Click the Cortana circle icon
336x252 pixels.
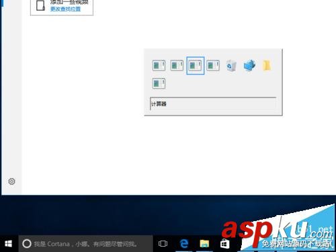click(27, 244)
